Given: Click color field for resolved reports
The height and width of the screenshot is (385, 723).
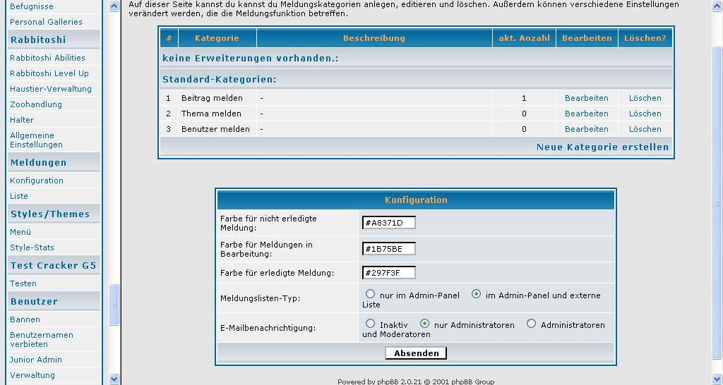Looking at the screenshot, I should click(388, 273).
